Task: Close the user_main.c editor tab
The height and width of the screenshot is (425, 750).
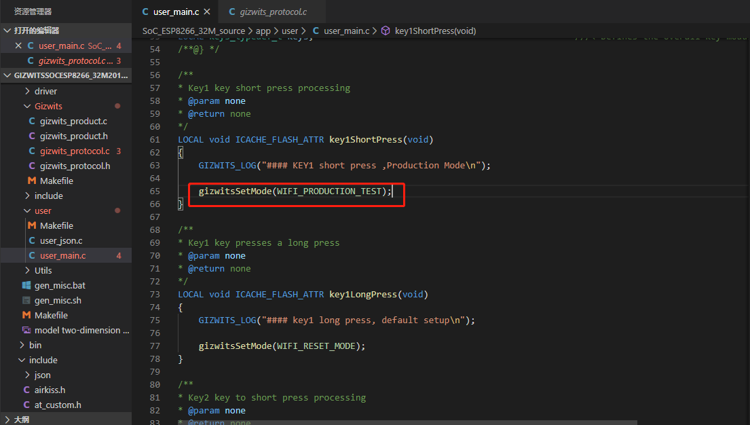Action: (x=206, y=12)
